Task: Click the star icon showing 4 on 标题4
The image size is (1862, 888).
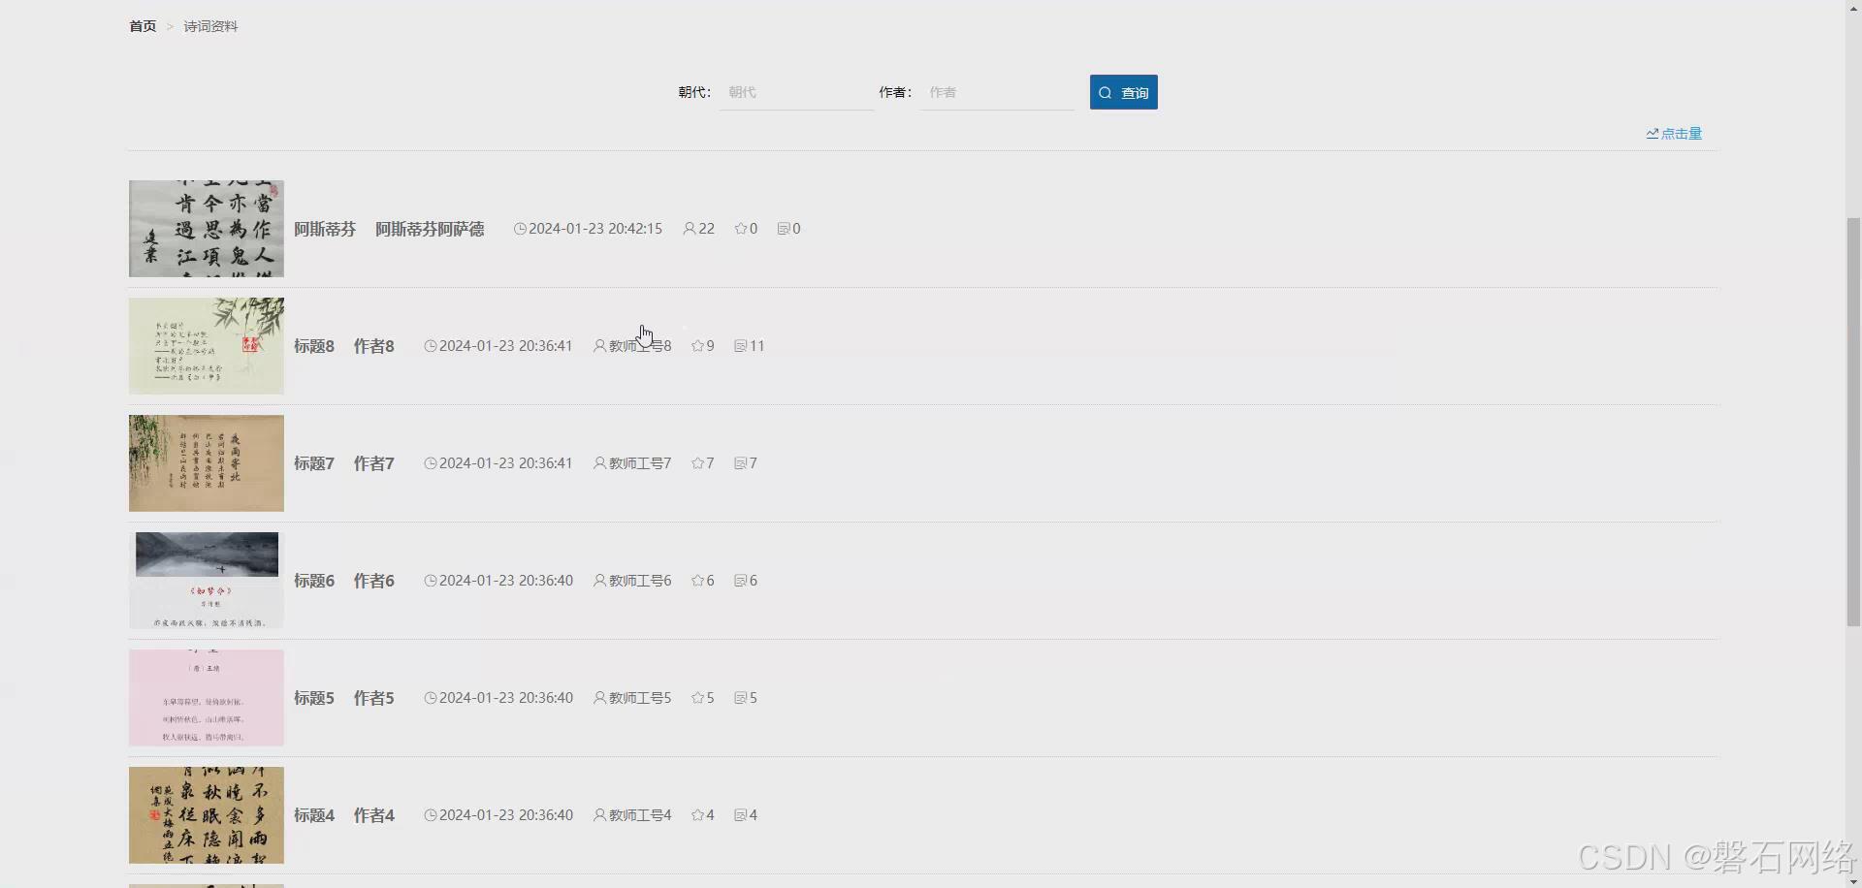Action: click(697, 814)
